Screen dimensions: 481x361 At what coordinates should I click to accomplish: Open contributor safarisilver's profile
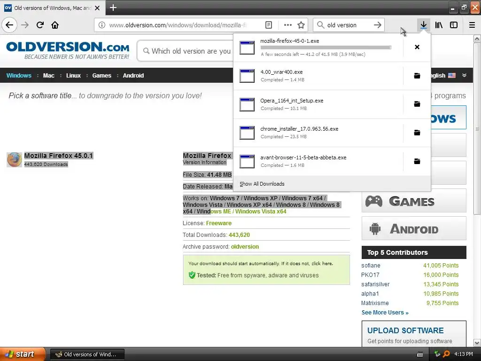click(375, 284)
